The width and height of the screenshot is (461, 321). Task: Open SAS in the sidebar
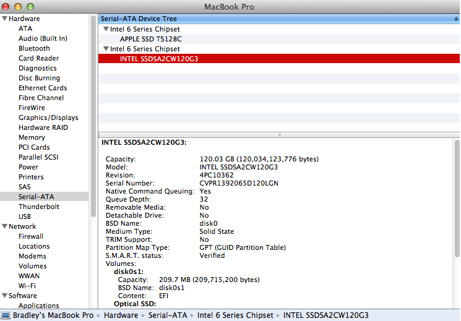click(24, 187)
